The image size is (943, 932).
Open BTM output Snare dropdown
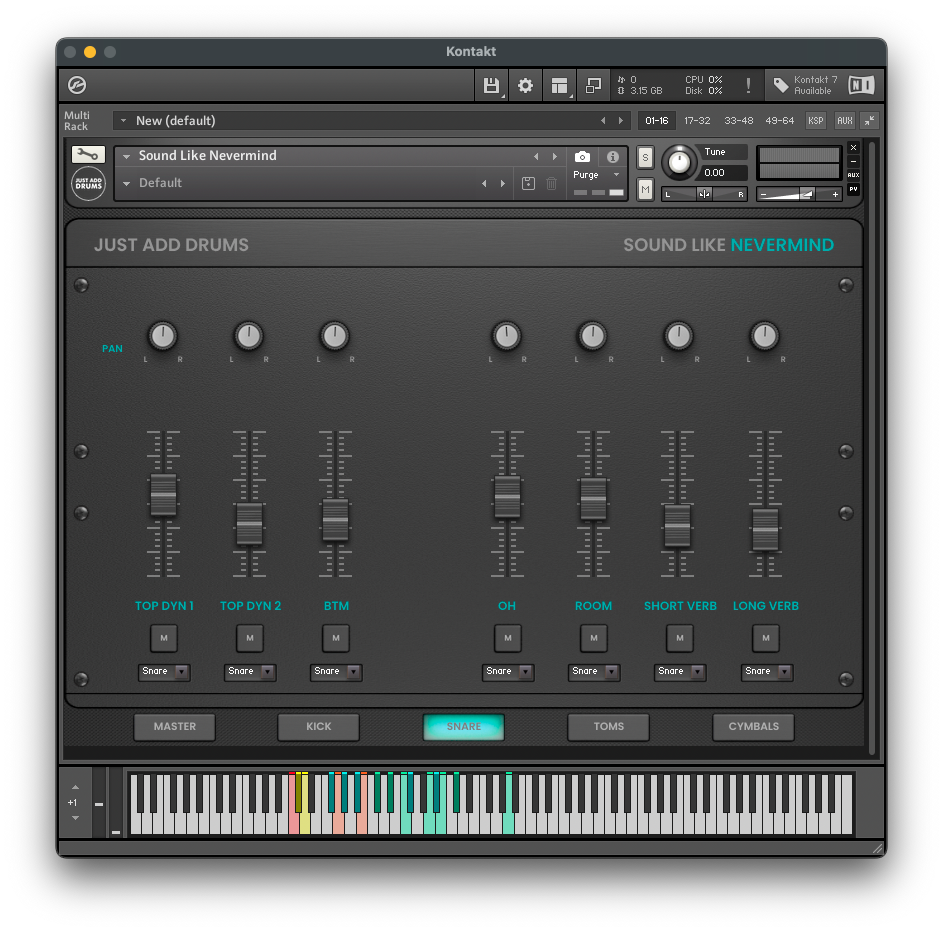[x=336, y=671]
